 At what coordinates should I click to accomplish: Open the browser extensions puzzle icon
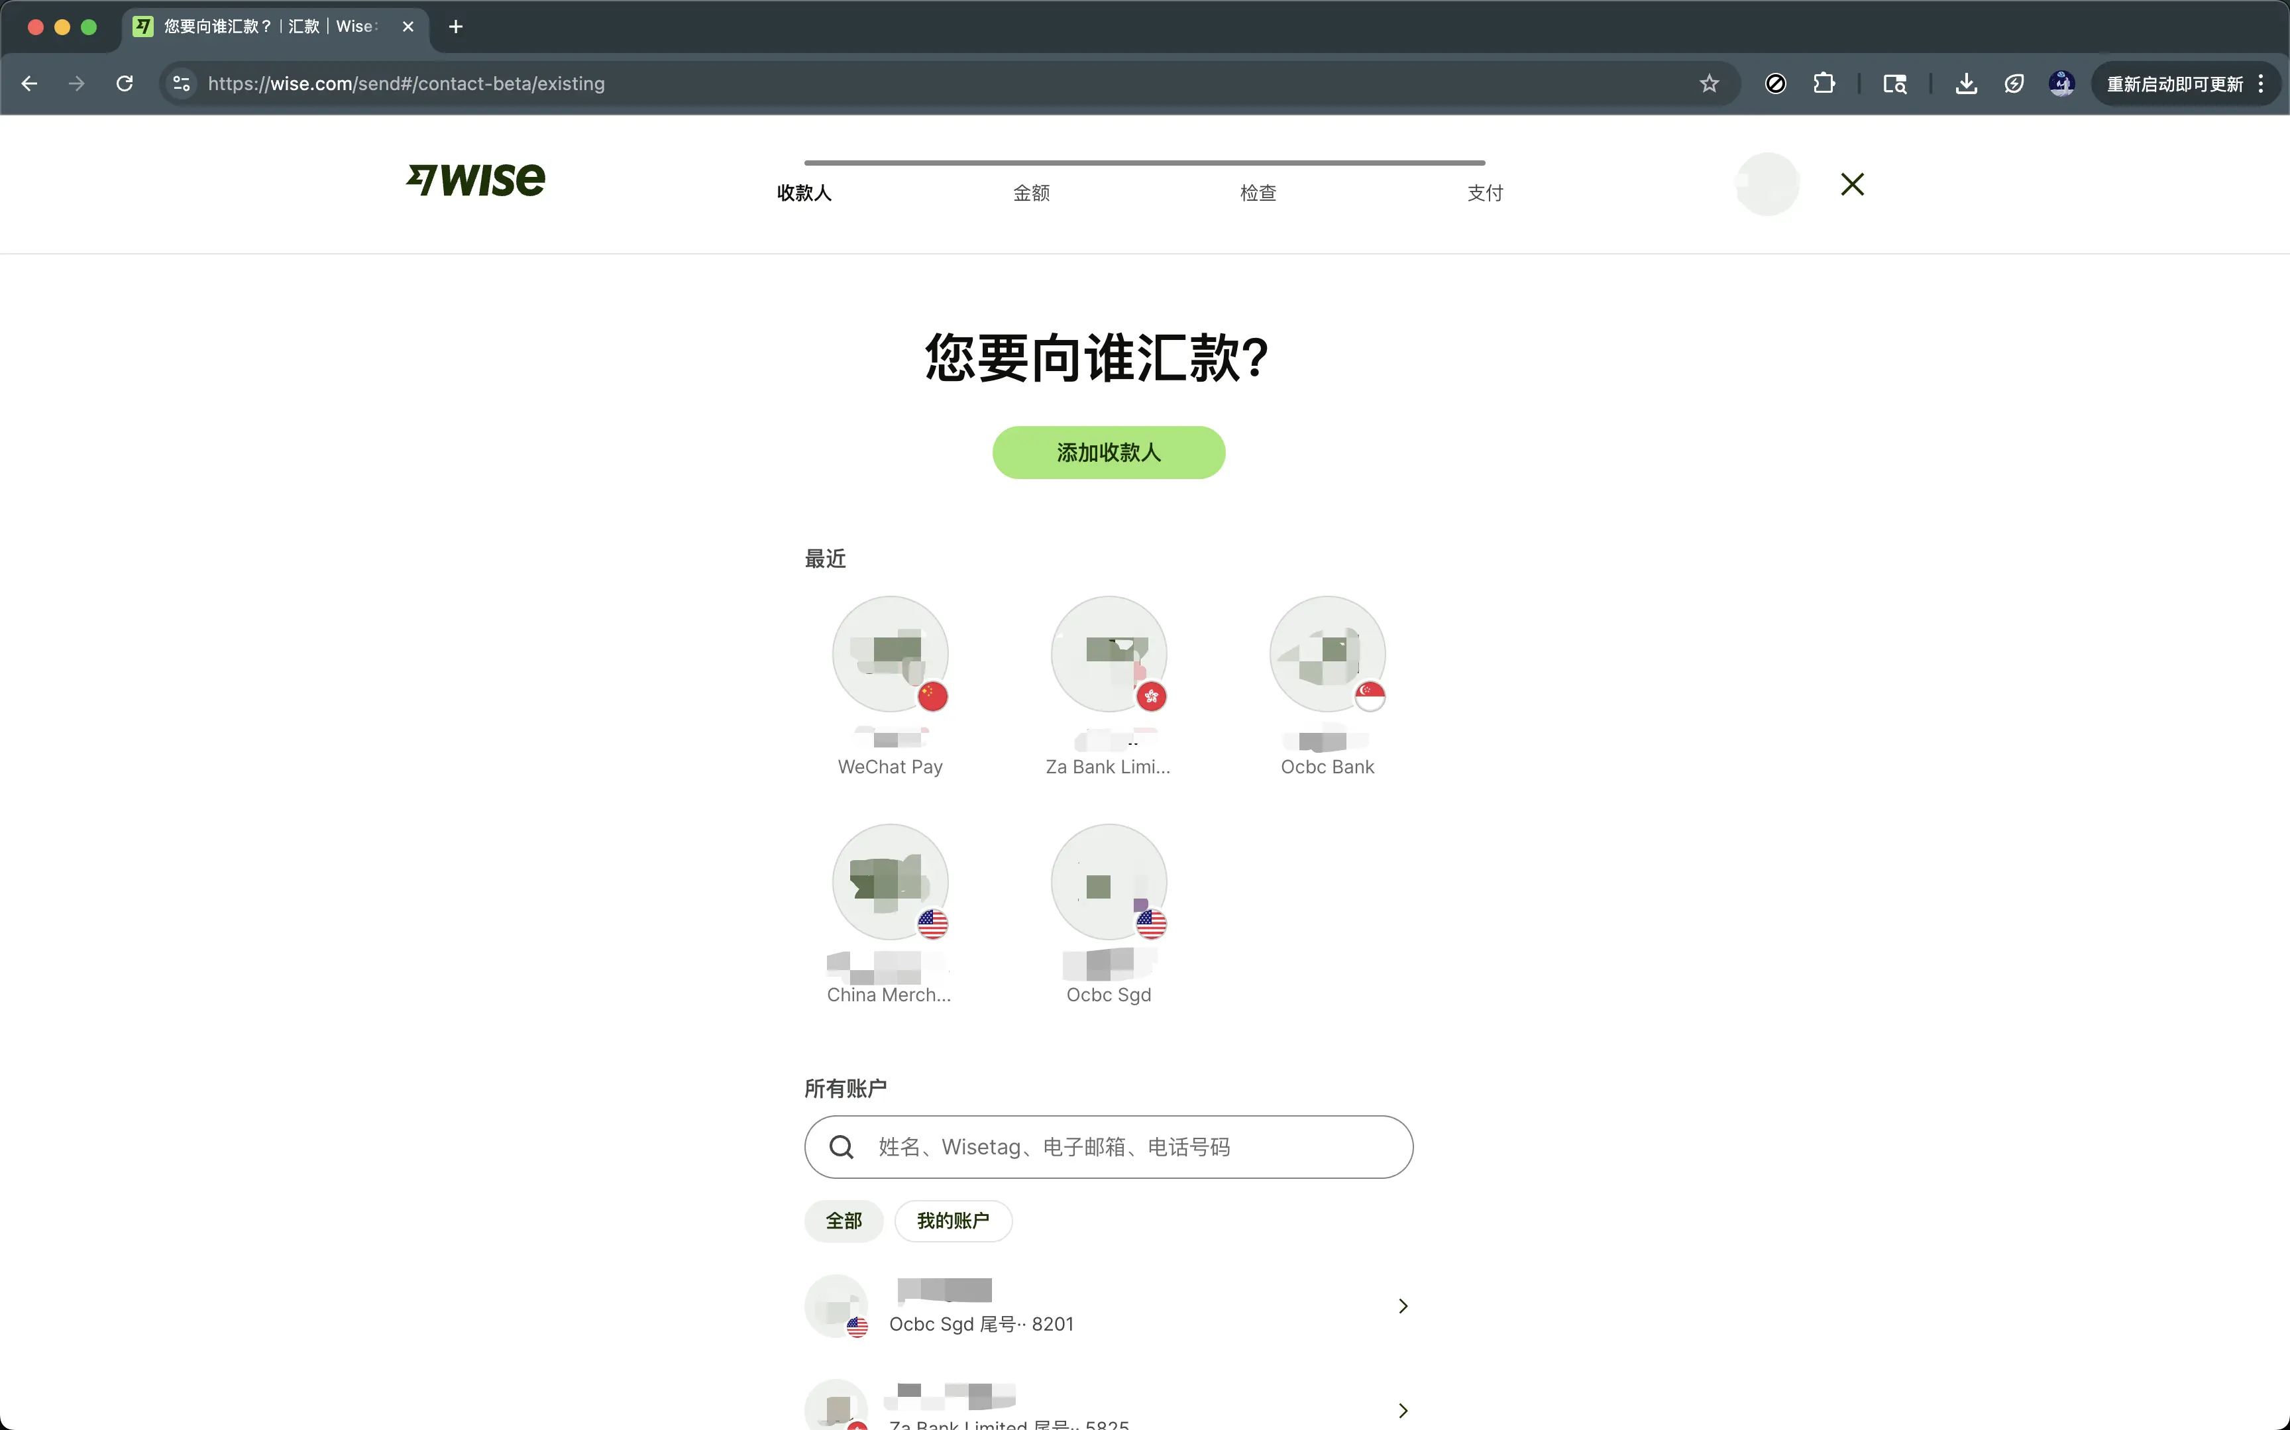1824,83
